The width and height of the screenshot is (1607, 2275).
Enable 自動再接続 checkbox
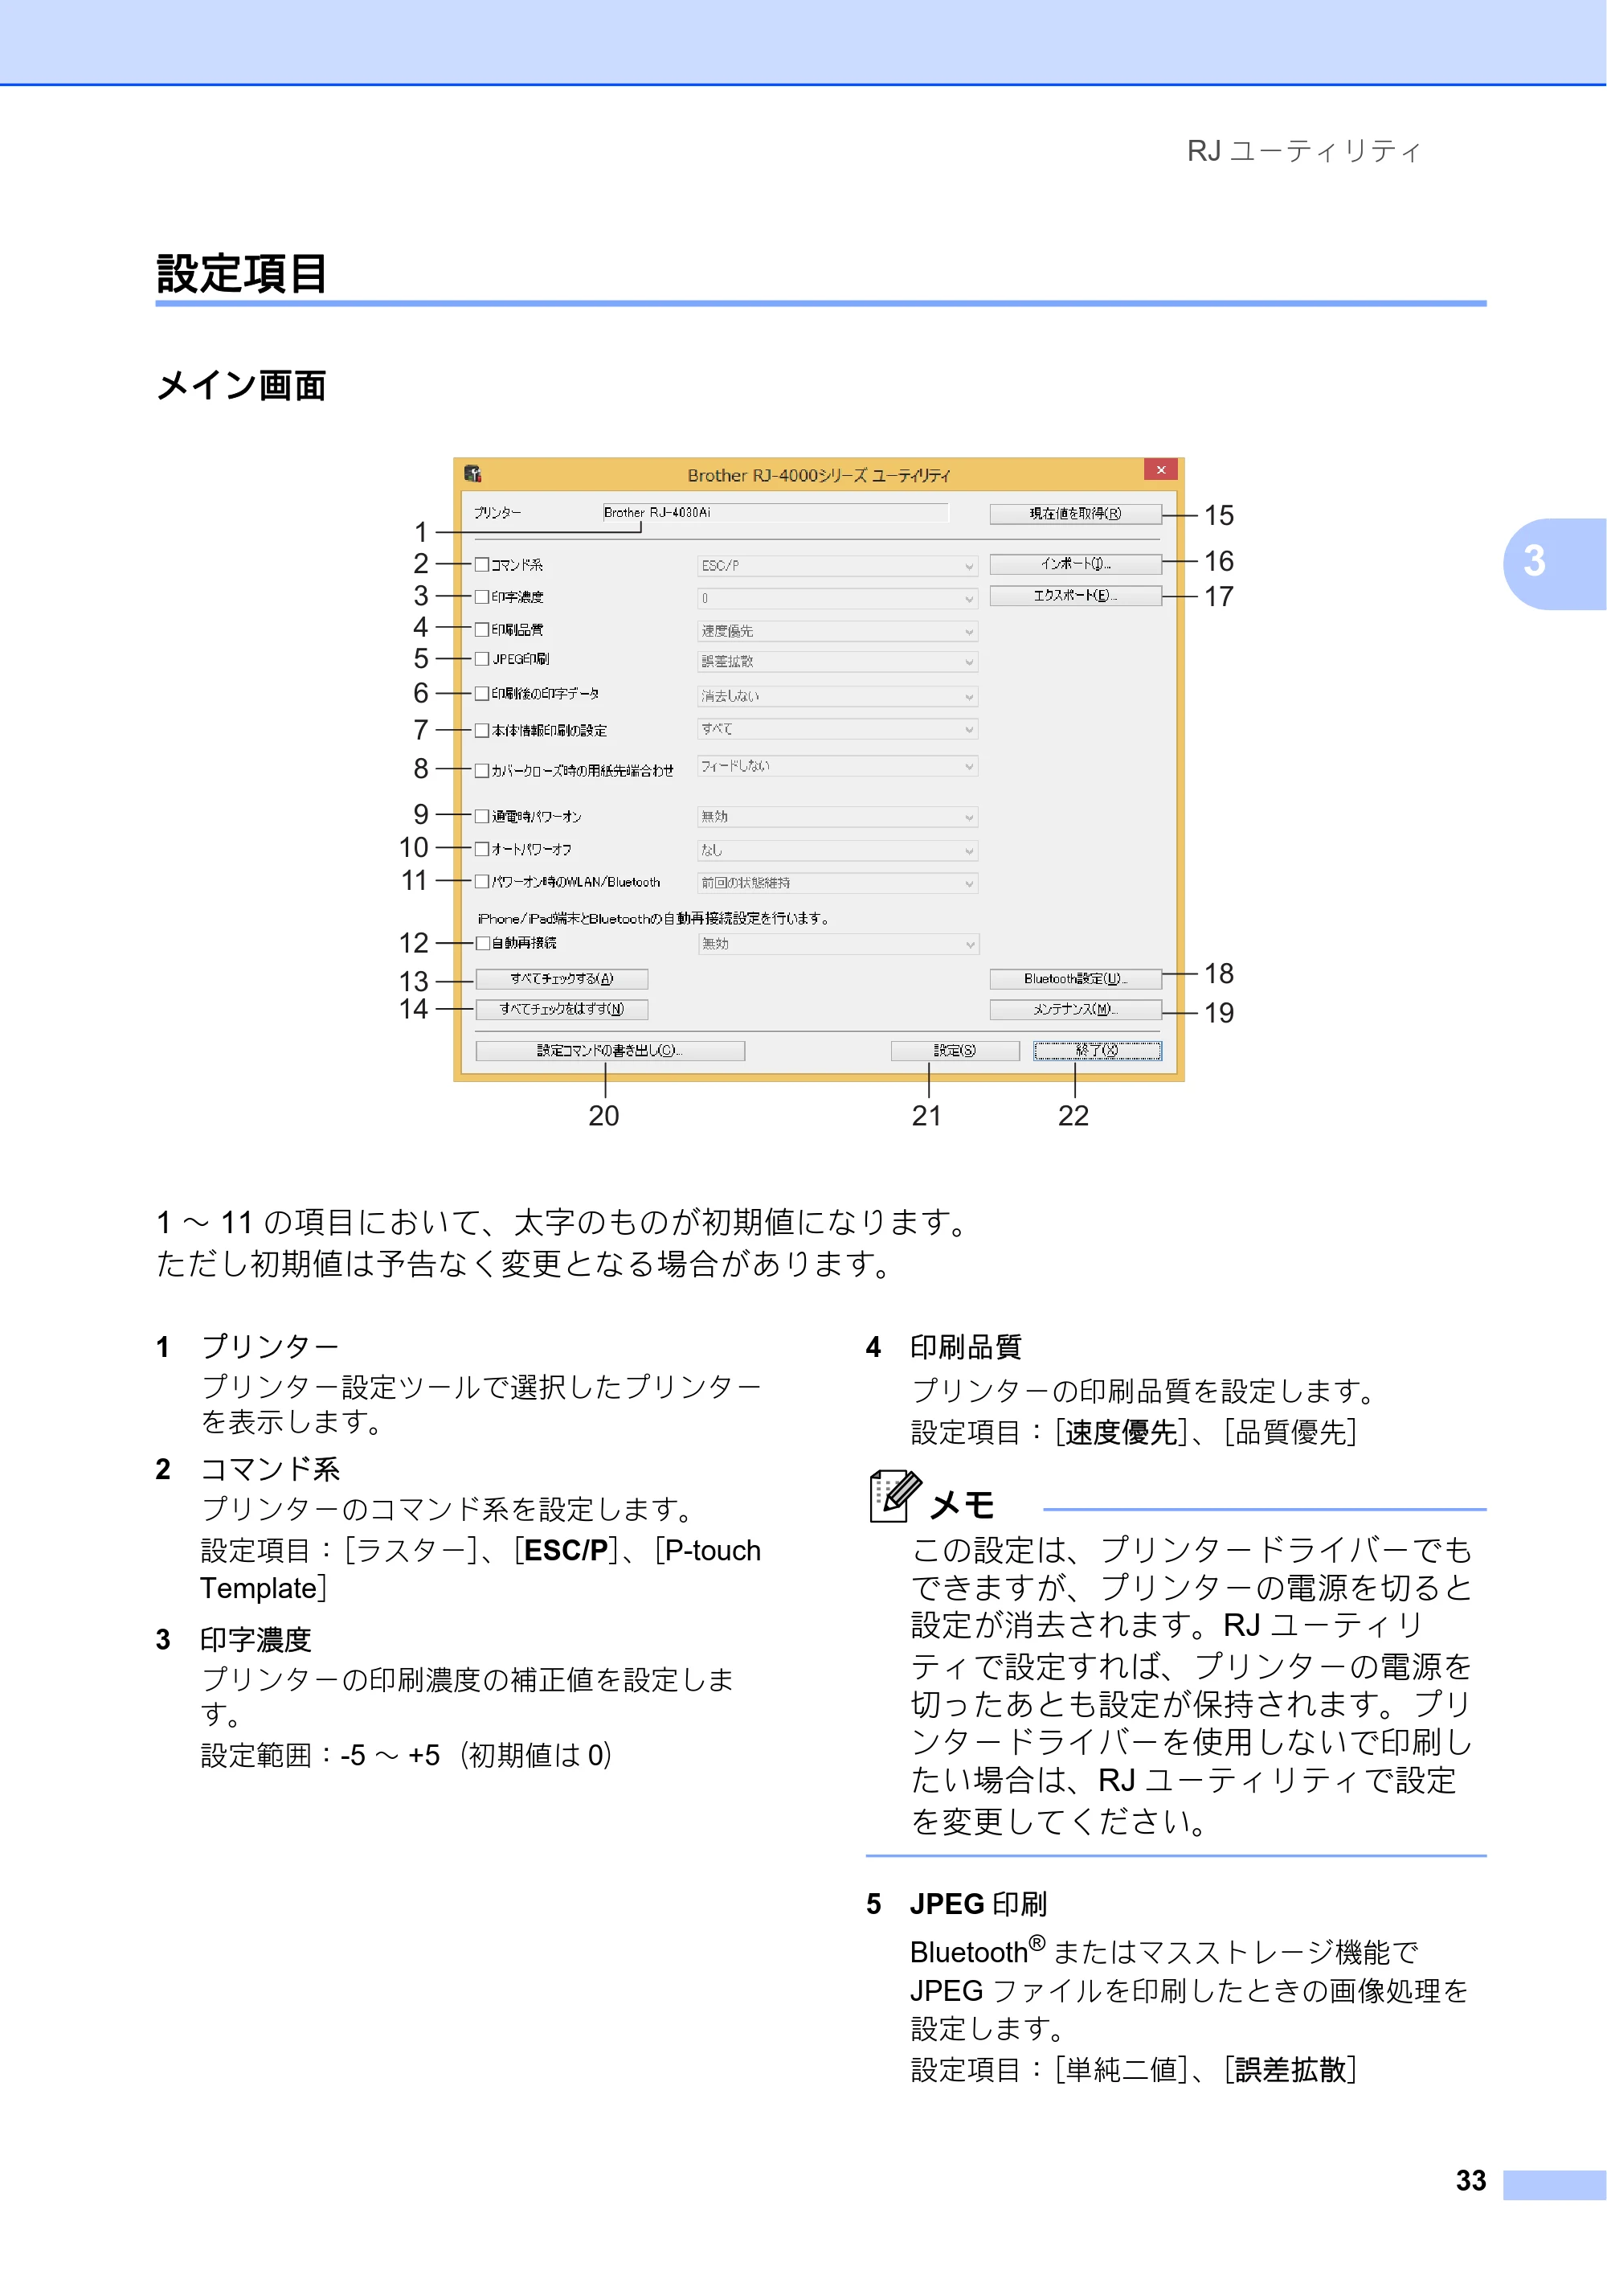(x=482, y=943)
